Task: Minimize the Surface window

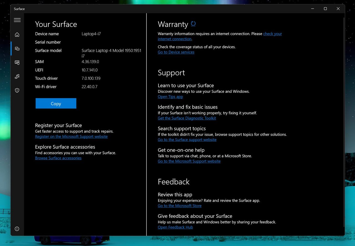Action: click(313, 9)
